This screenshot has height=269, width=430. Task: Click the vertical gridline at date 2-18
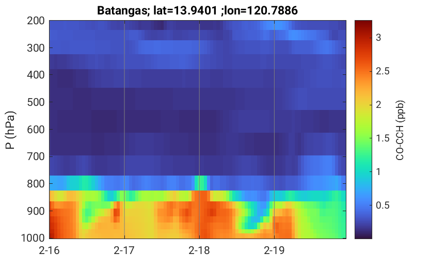(x=199, y=130)
